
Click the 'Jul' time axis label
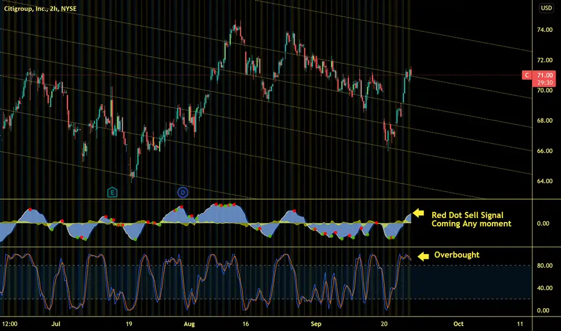coord(55,324)
